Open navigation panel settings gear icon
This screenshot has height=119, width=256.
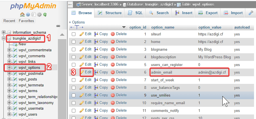click(x=39, y=14)
